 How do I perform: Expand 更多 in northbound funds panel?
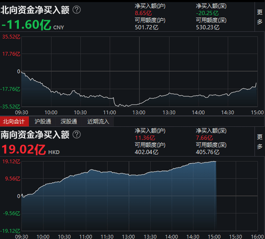coord(260,17)
